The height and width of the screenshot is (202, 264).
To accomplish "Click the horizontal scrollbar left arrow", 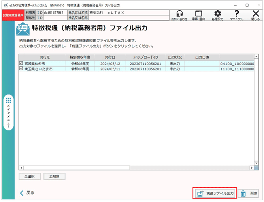I will coord(21,168).
